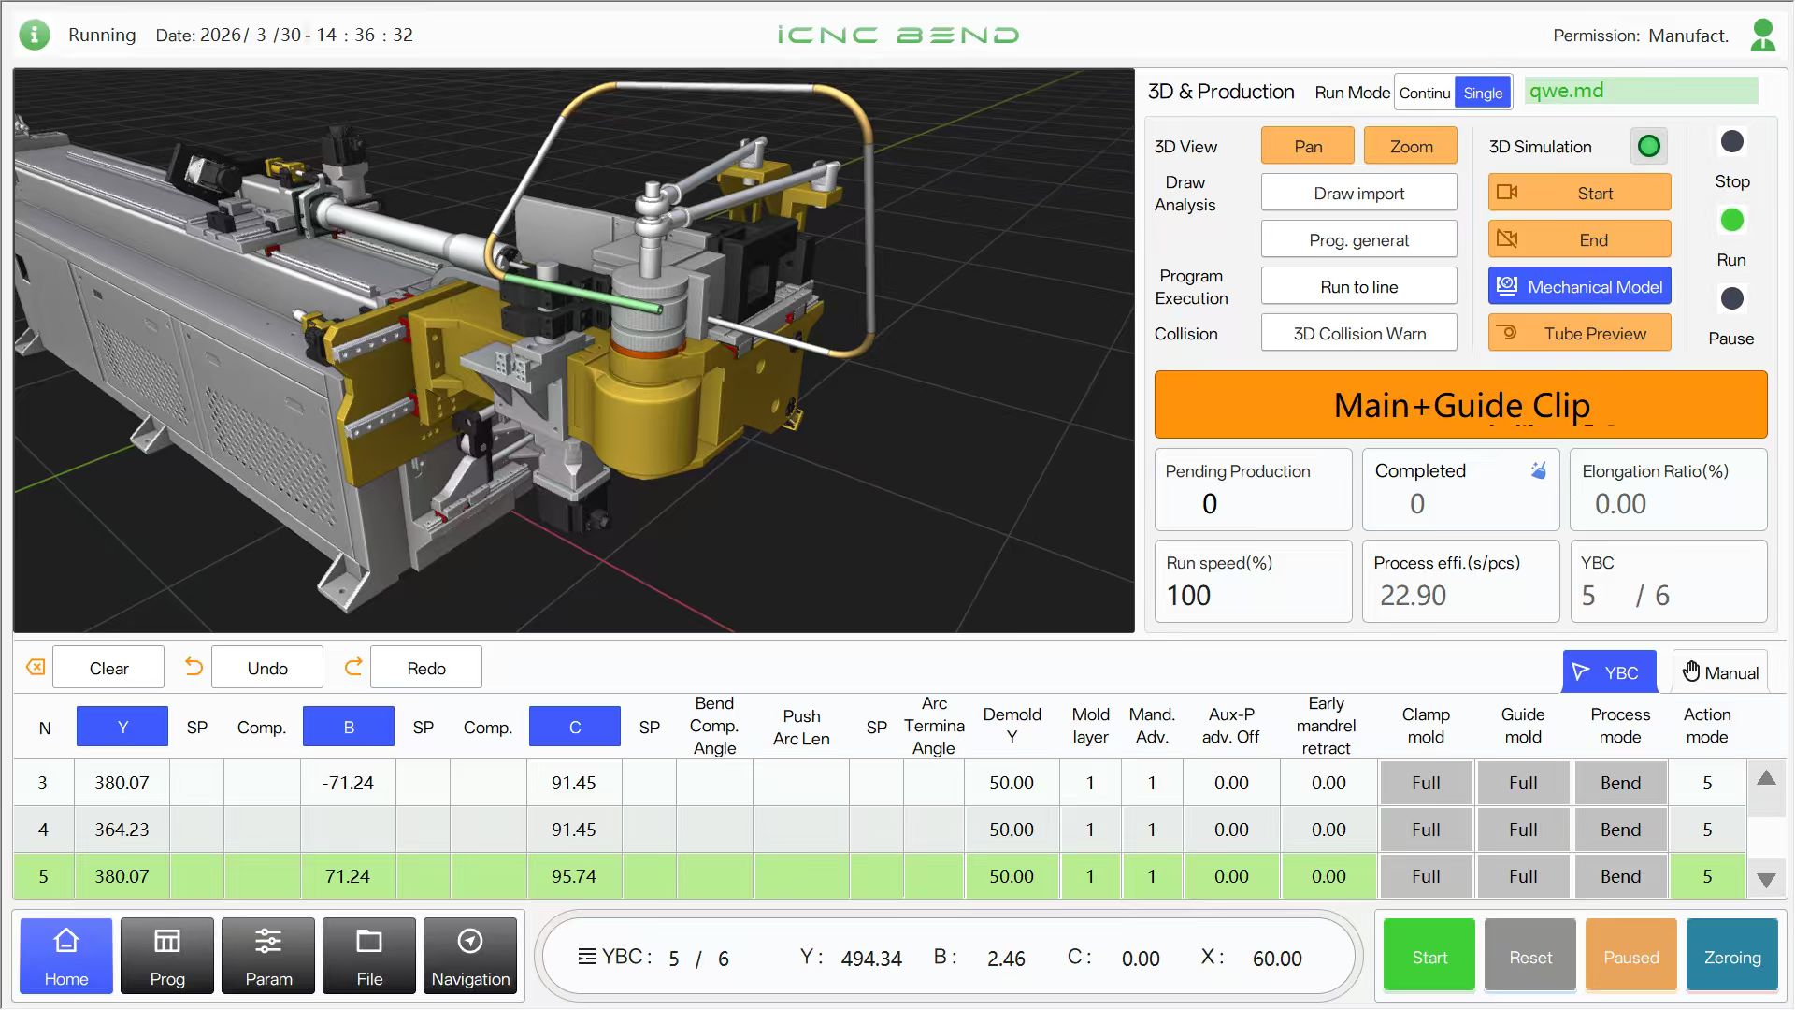Viewport: 1795px width, 1010px height.
Task: Switch to the YBC tab
Action: (x=1609, y=671)
